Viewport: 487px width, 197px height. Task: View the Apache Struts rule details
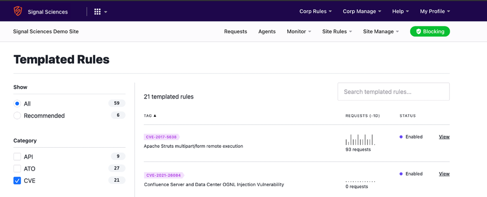point(444,137)
